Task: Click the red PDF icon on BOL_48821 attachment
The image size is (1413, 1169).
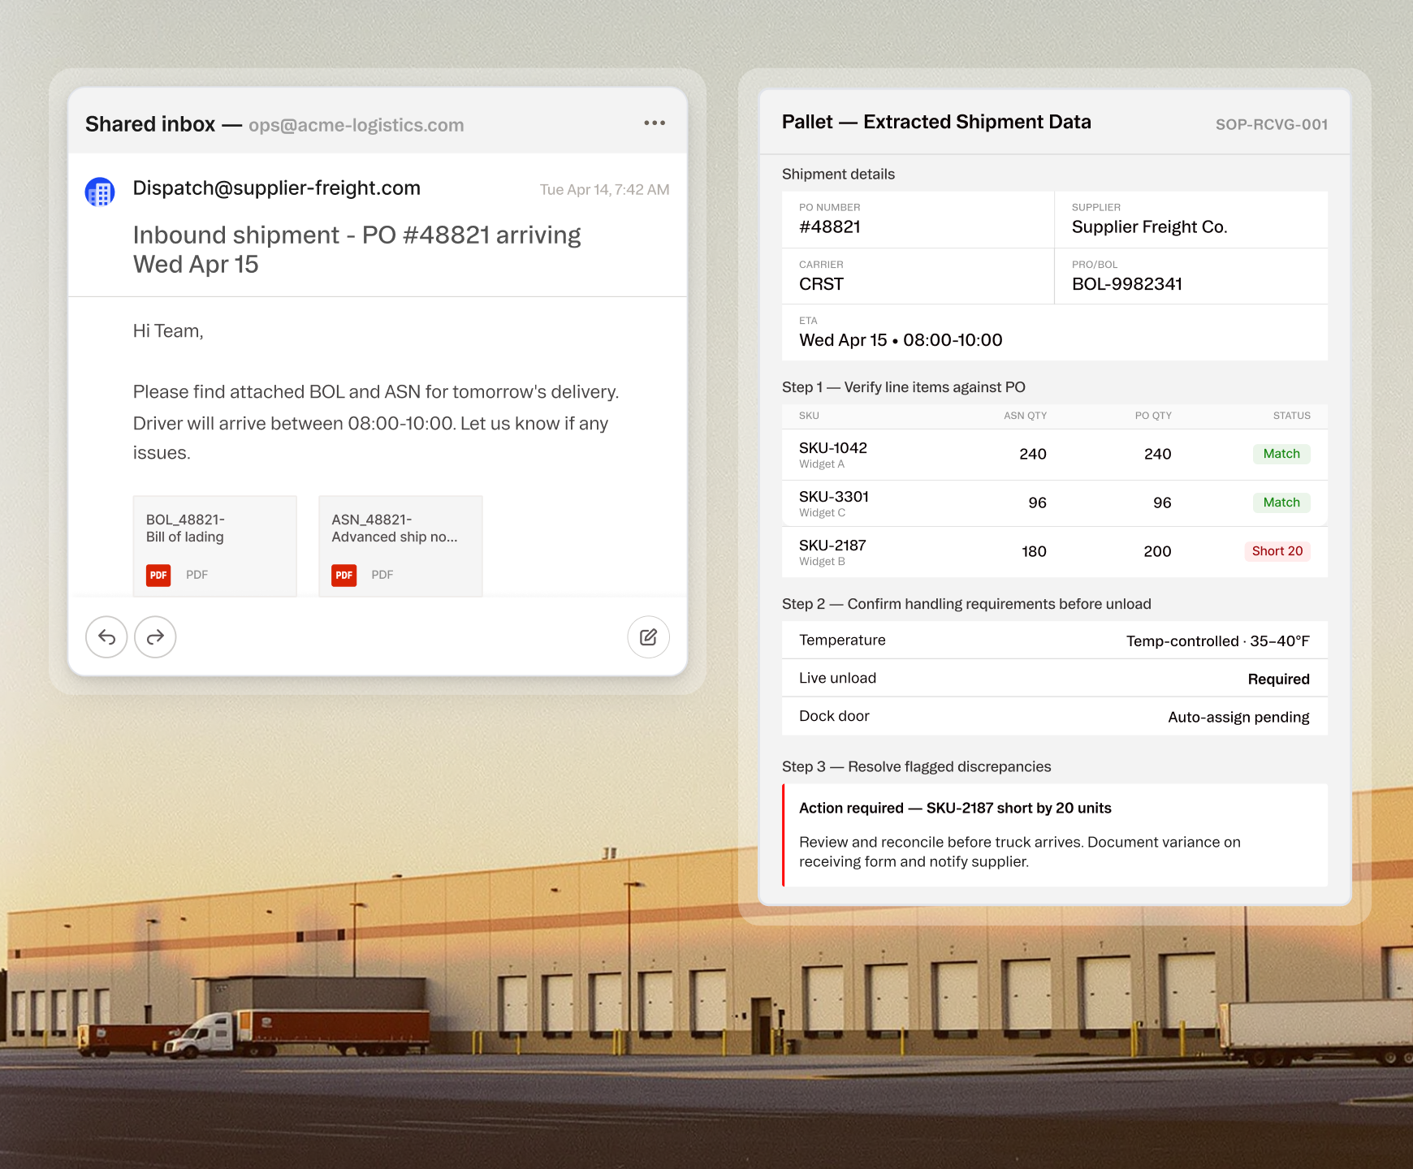Action: point(158,575)
